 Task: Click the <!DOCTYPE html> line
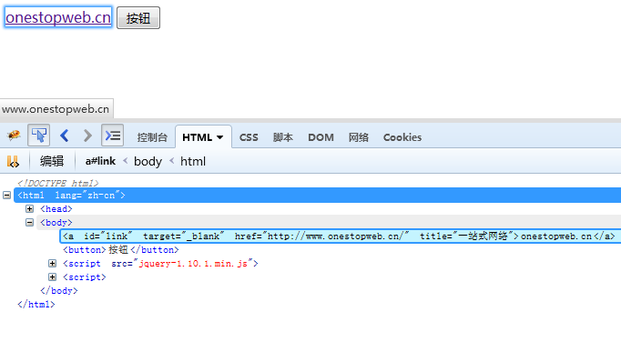click(x=58, y=183)
